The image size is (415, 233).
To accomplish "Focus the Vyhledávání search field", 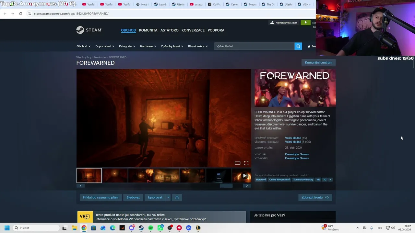I will [x=254, y=46].
